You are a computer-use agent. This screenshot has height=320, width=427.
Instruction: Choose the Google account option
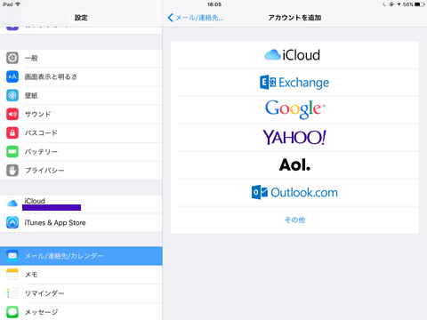tap(294, 110)
